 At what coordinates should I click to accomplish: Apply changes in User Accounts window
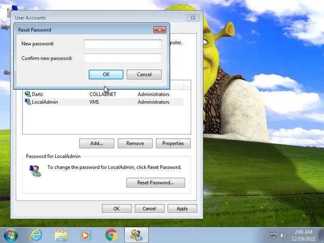click(182, 209)
